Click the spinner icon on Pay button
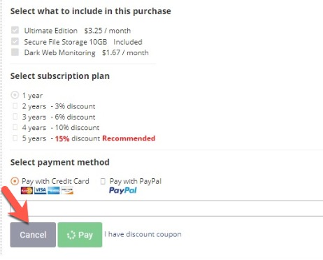Image resolution: width=323 pixels, height=260 pixels. click(71, 235)
